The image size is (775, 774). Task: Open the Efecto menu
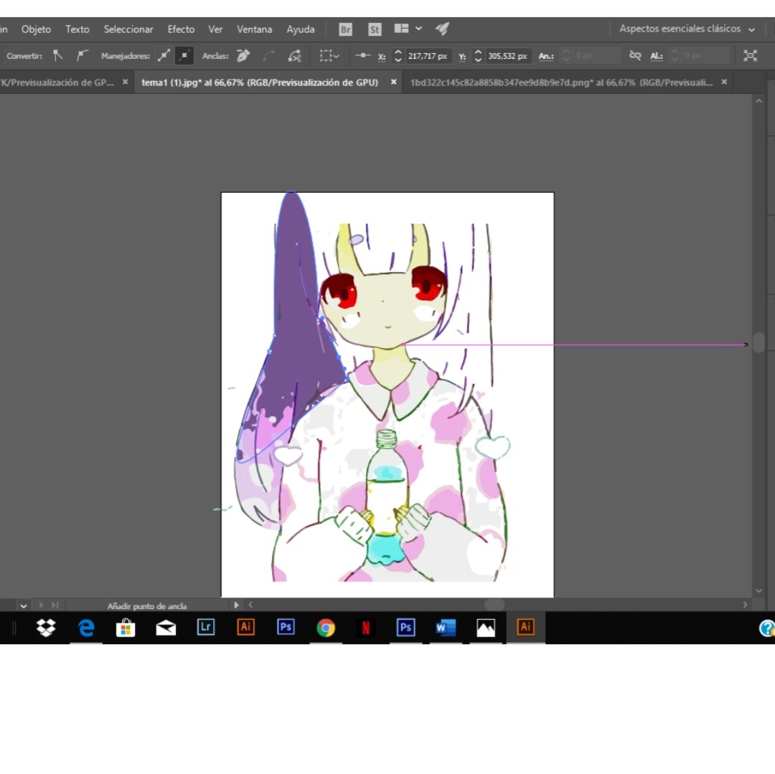pyautogui.click(x=181, y=29)
